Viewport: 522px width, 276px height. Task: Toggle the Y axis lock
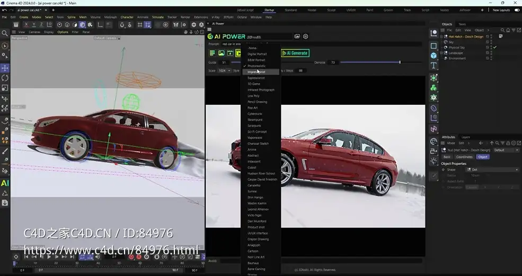pos(33,24)
